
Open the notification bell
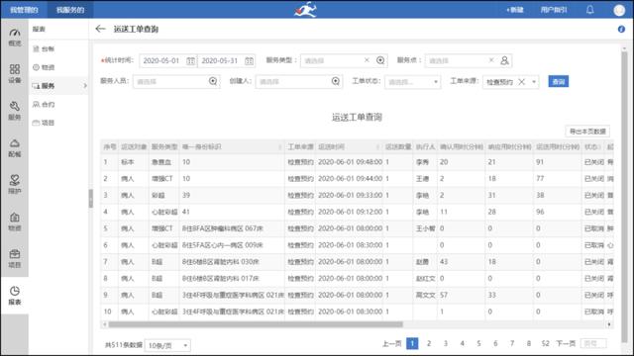(590, 10)
